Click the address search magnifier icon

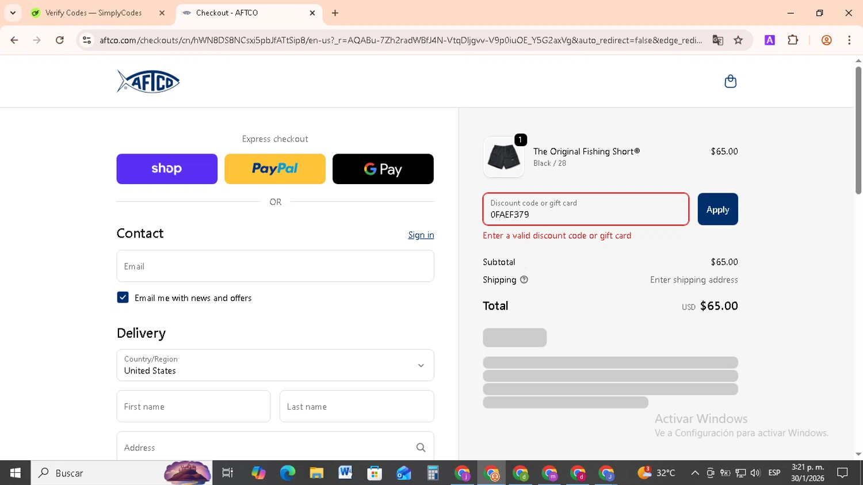(421, 448)
